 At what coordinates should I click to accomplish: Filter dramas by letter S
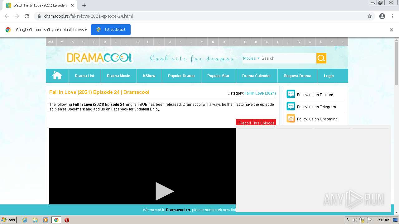[267, 42]
